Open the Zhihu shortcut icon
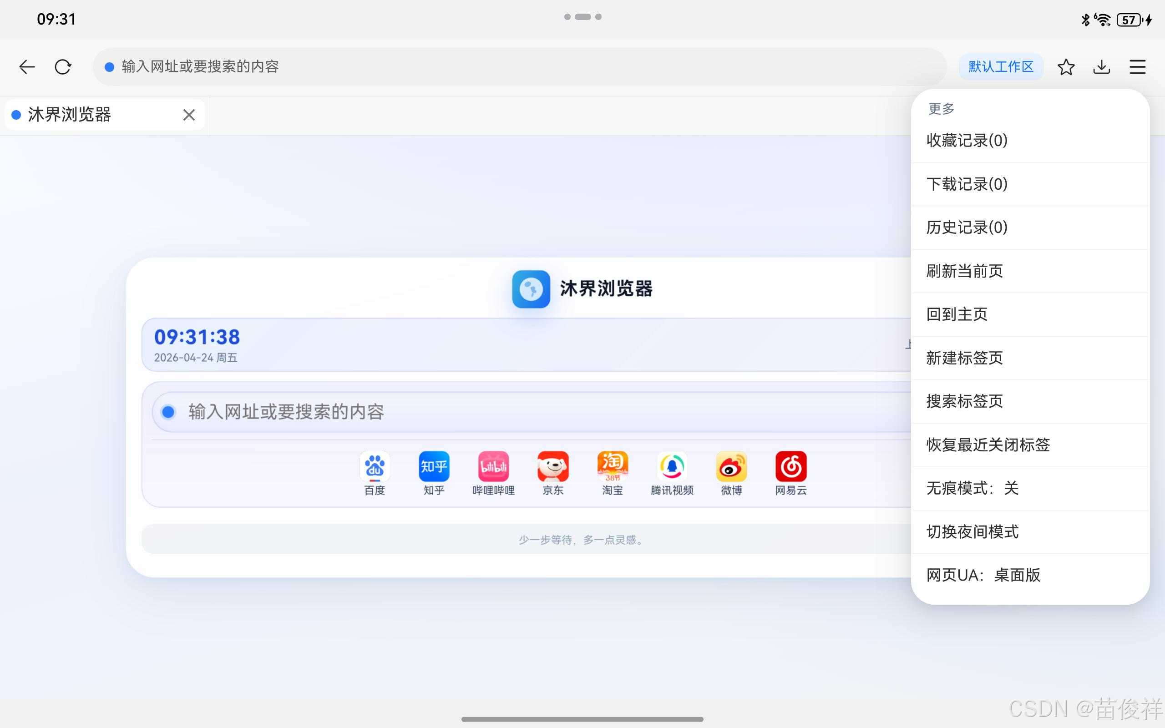The height and width of the screenshot is (728, 1165). coord(434,466)
